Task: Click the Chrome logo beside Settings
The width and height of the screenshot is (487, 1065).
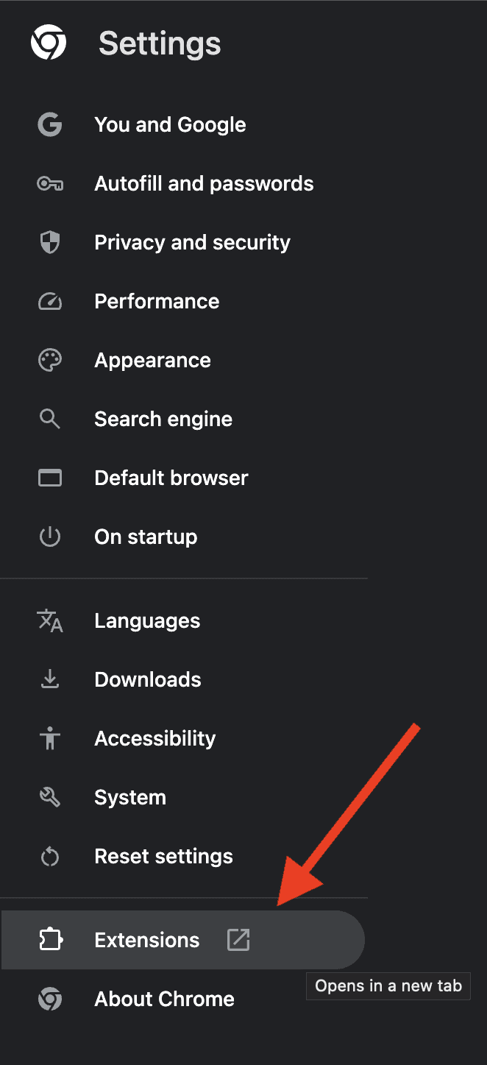Action: [x=49, y=43]
